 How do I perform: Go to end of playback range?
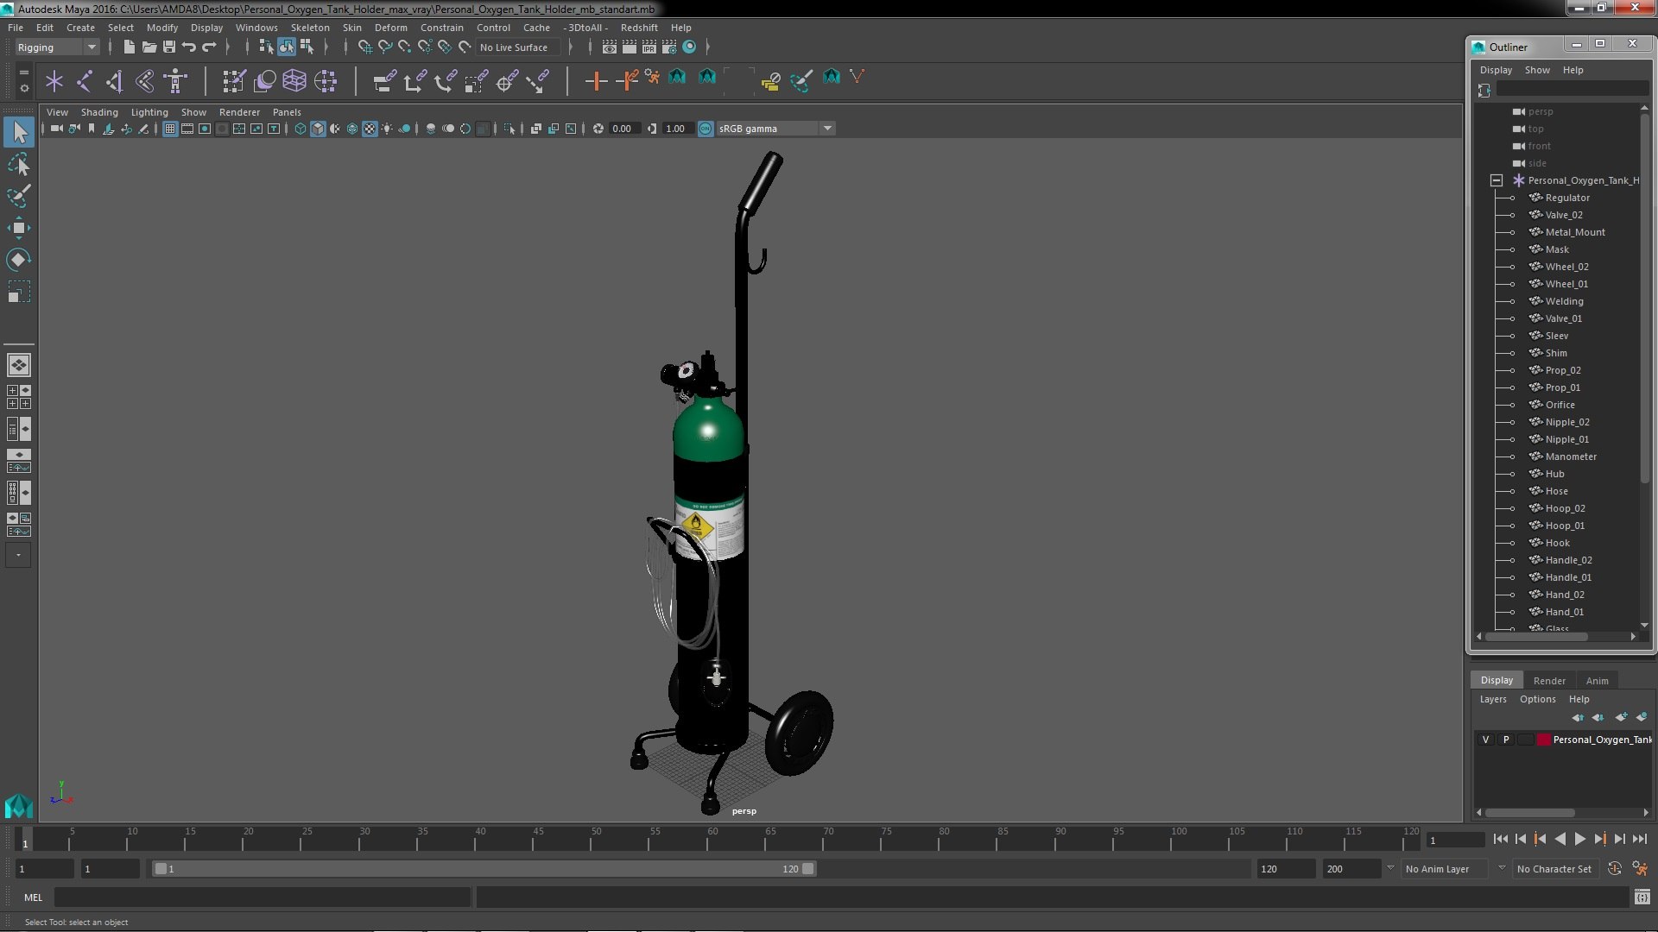pyautogui.click(x=1639, y=839)
